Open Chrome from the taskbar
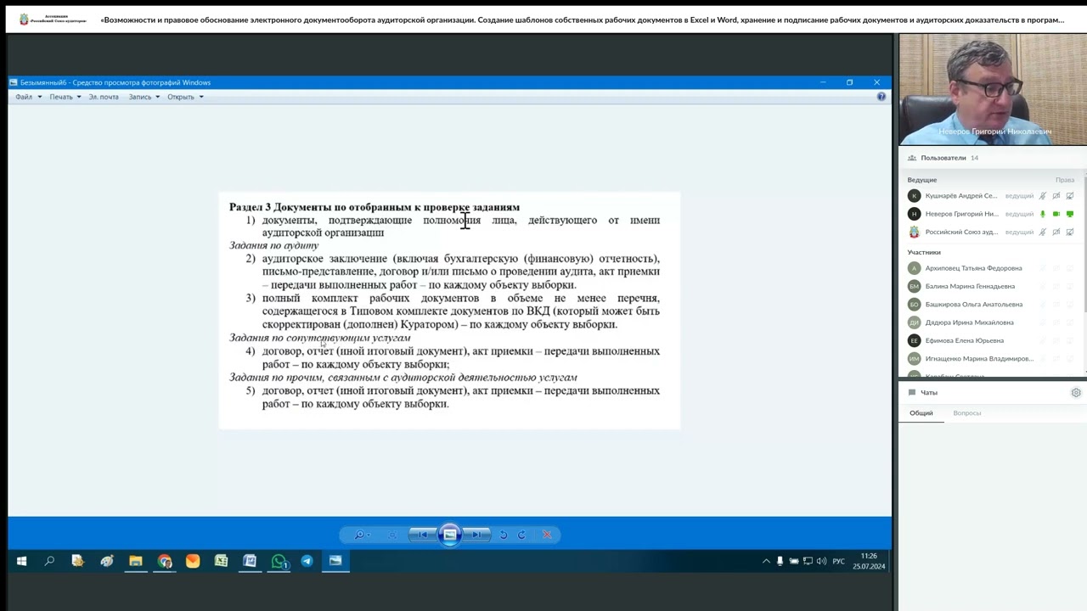 [x=164, y=561]
